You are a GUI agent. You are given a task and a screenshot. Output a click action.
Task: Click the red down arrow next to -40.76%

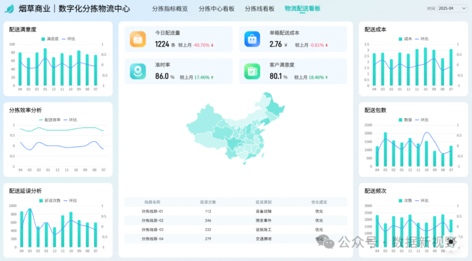point(212,45)
